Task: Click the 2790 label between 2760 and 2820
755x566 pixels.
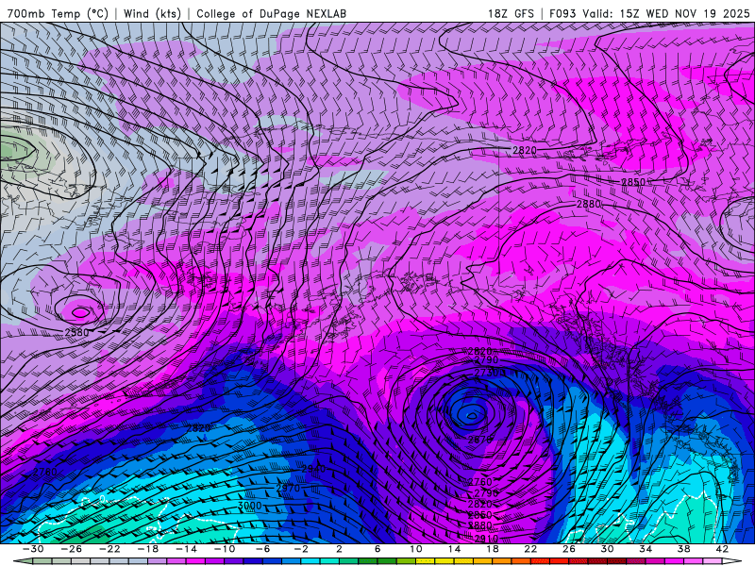Action: (x=486, y=493)
